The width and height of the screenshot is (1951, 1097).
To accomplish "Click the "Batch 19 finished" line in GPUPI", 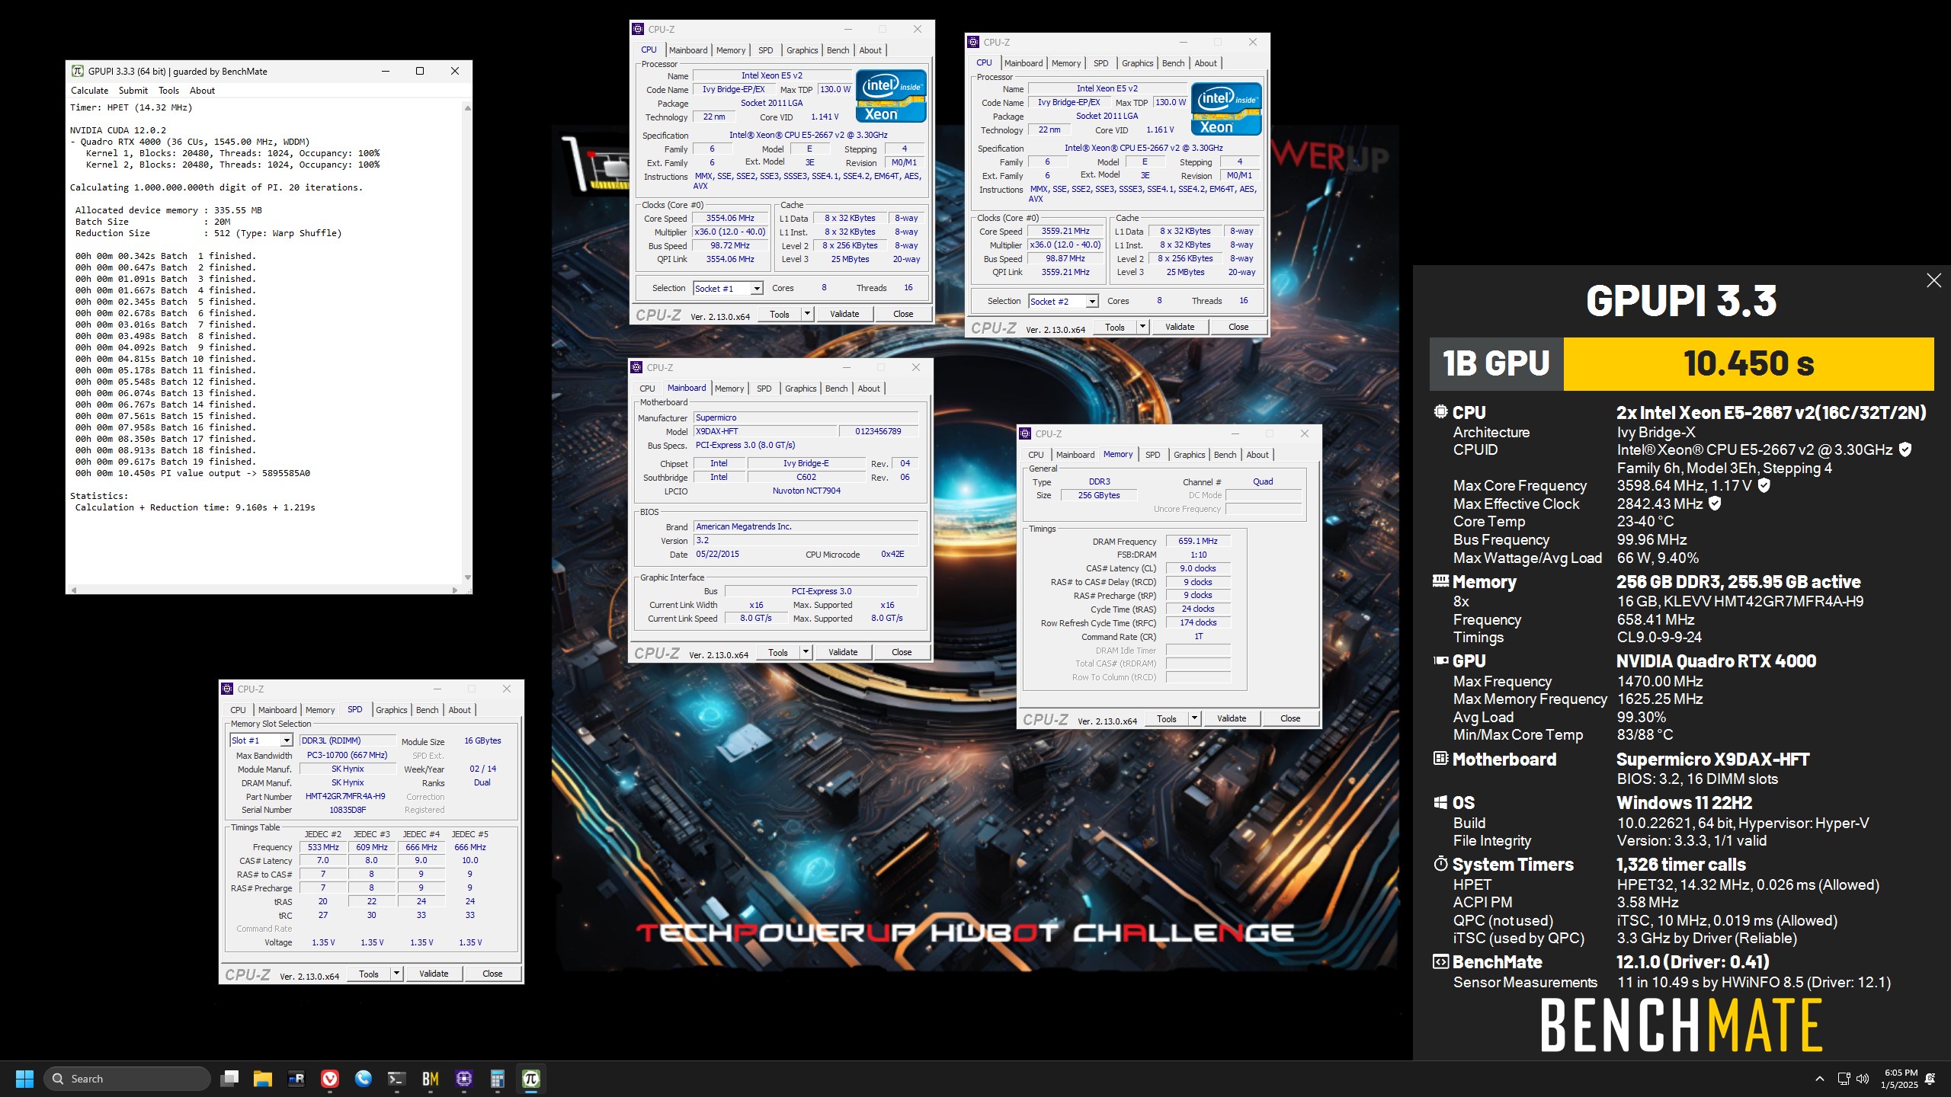I will [x=165, y=462].
